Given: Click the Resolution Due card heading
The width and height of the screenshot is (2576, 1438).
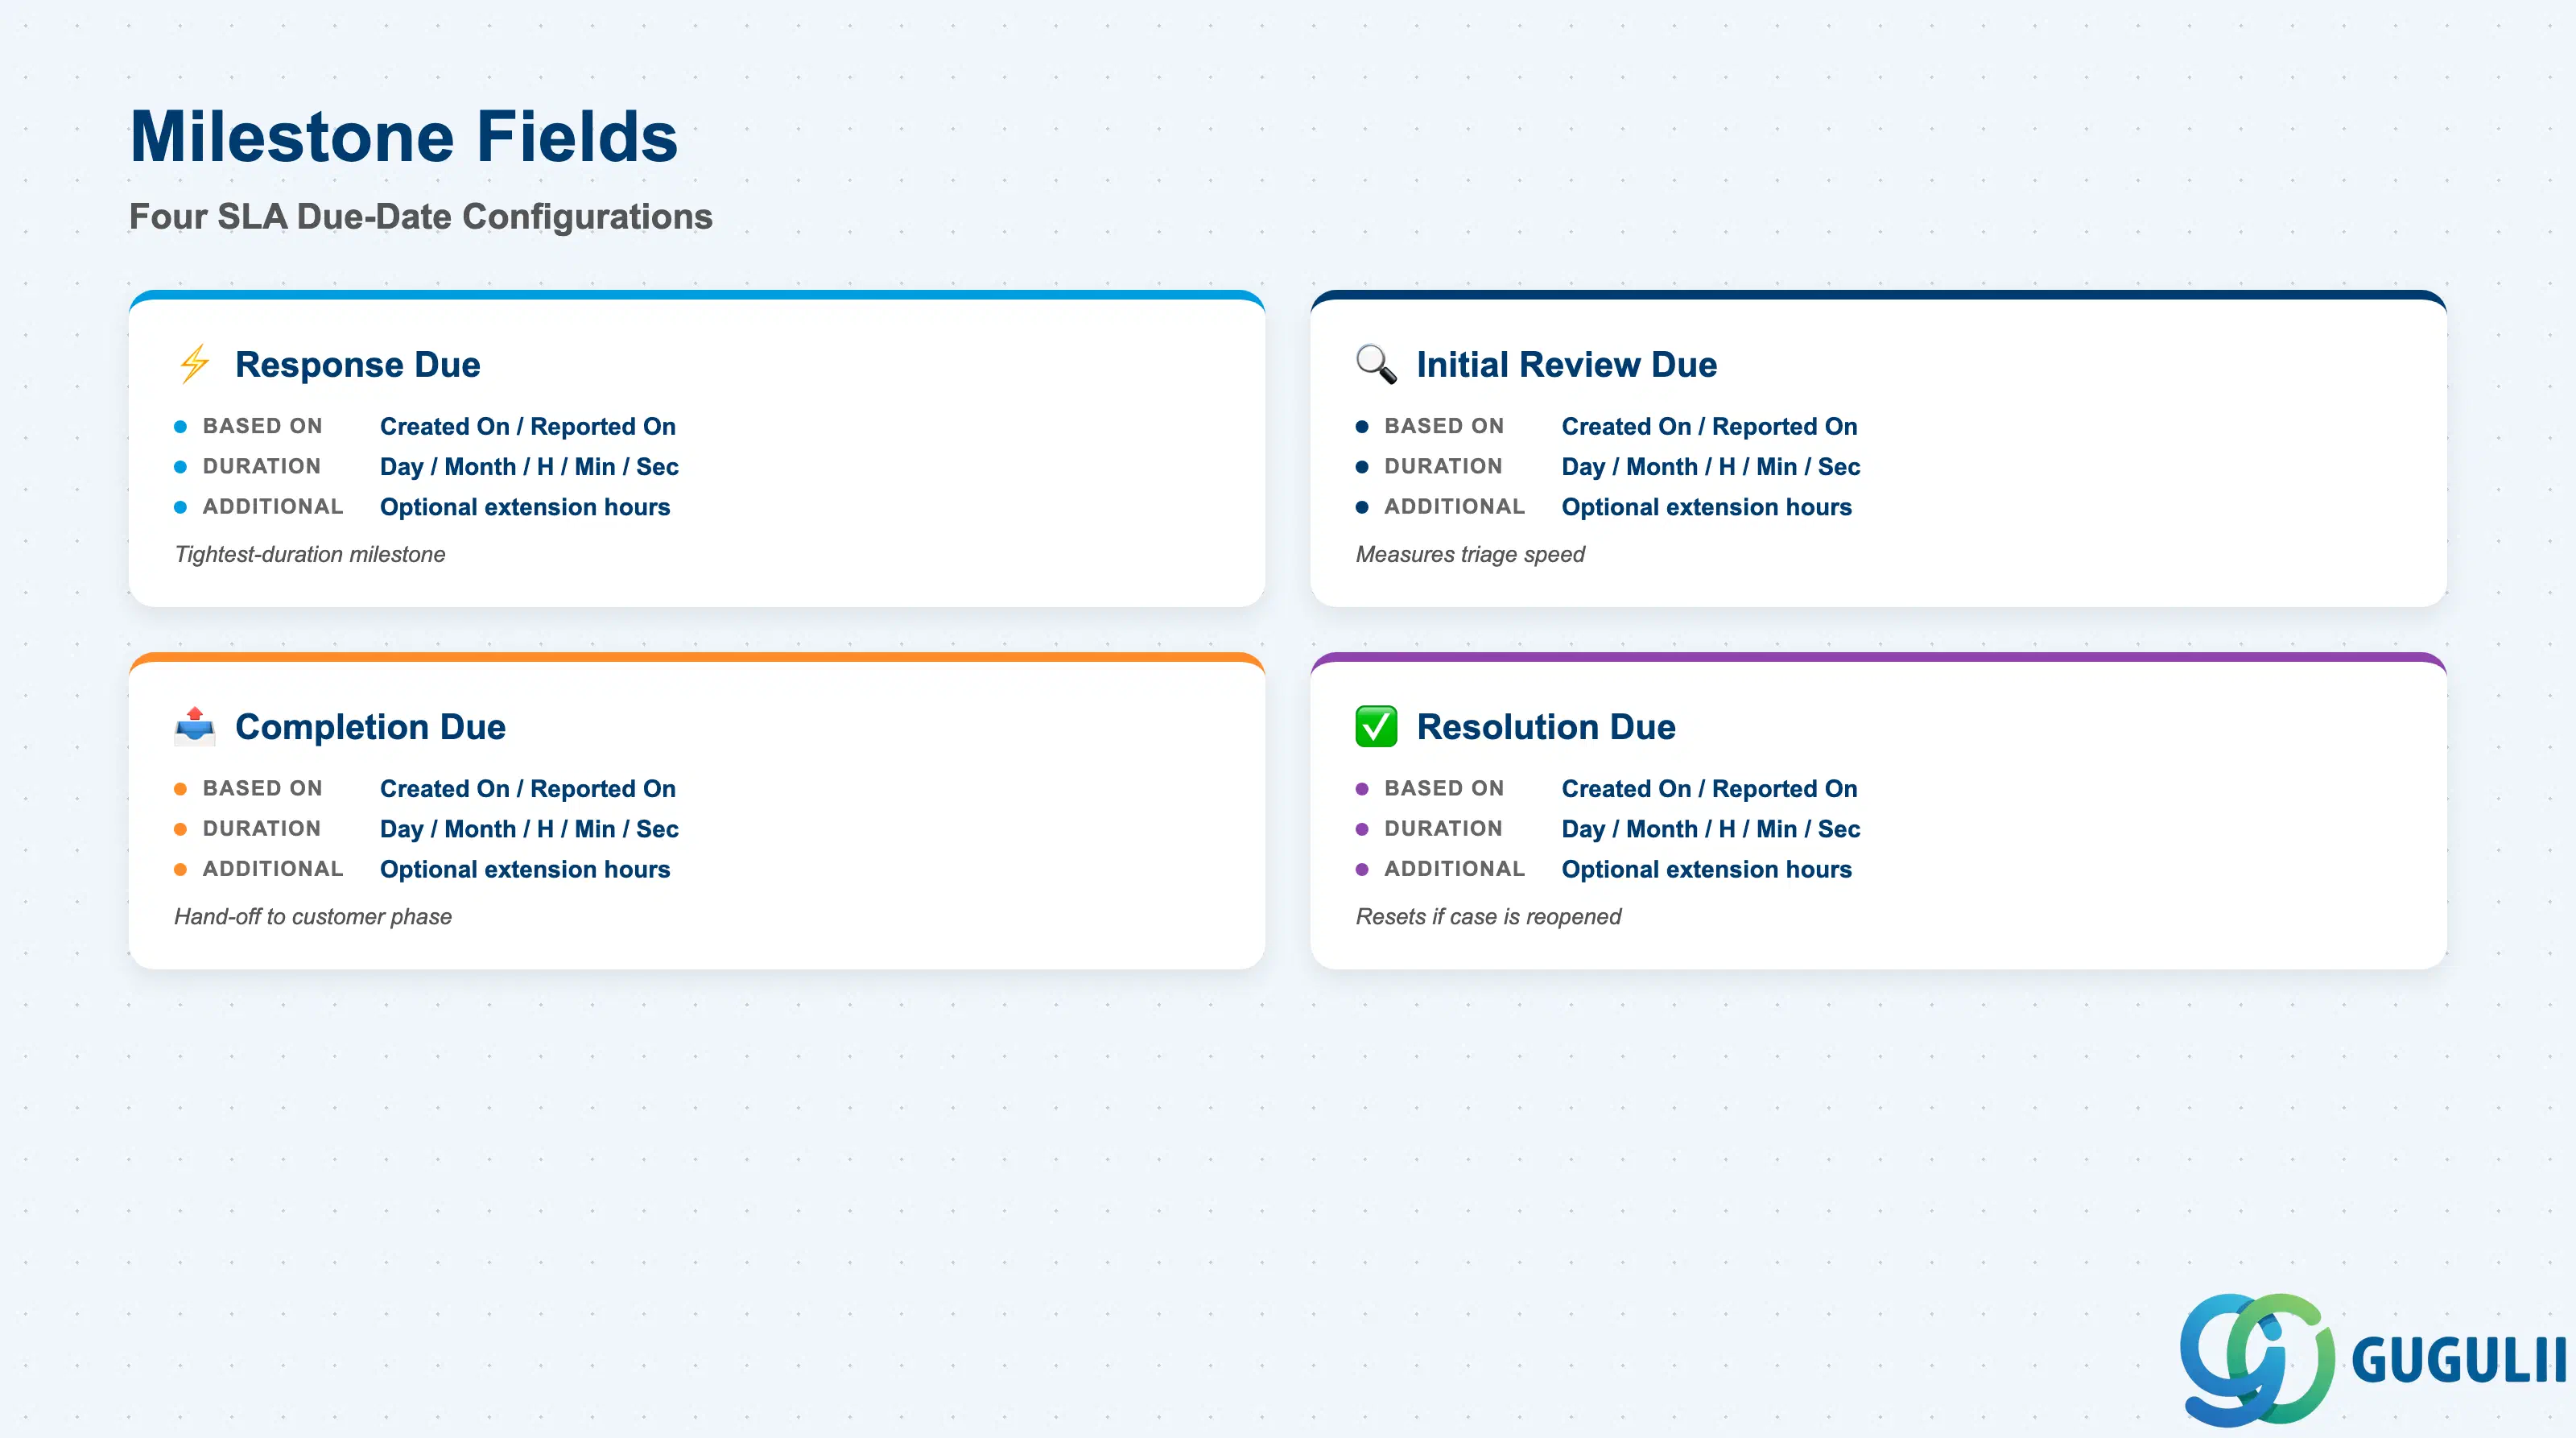Looking at the screenshot, I should pos(1546,726).
